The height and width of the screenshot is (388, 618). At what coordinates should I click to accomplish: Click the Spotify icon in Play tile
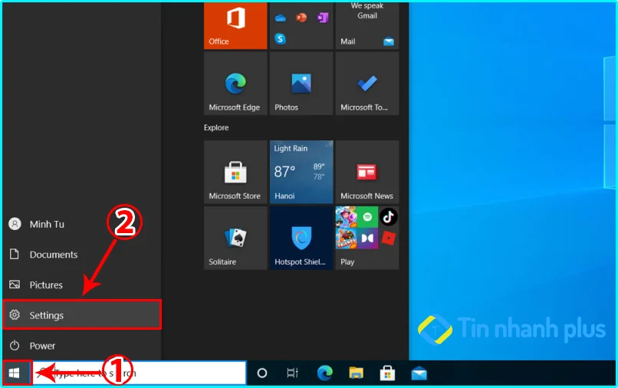pos(367,216)
